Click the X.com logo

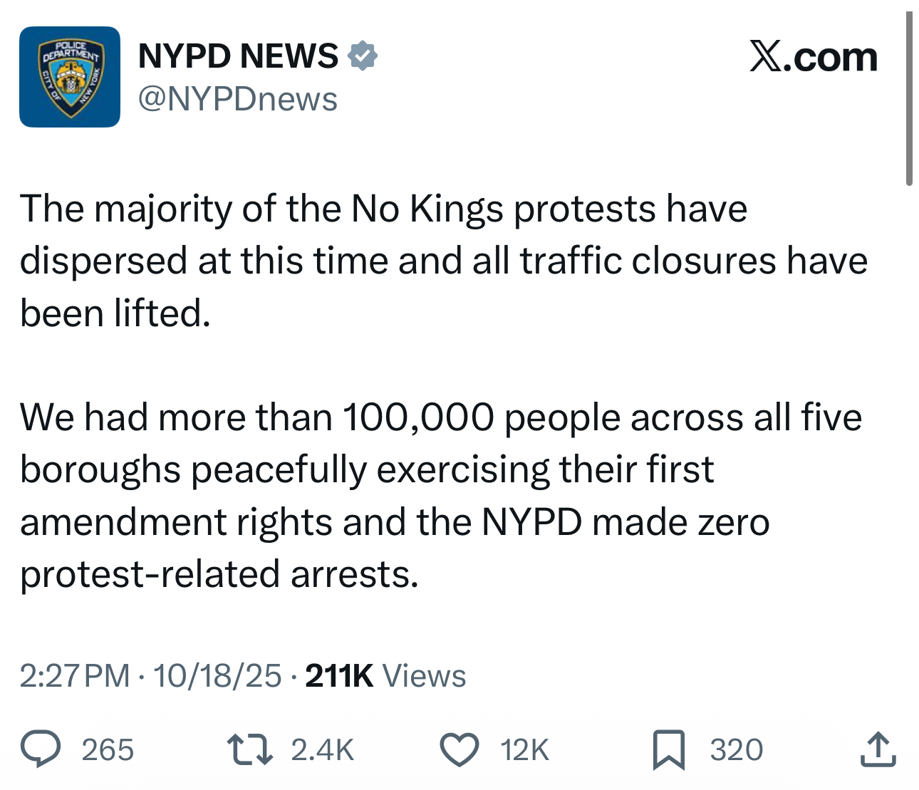(x=813, y=57)
